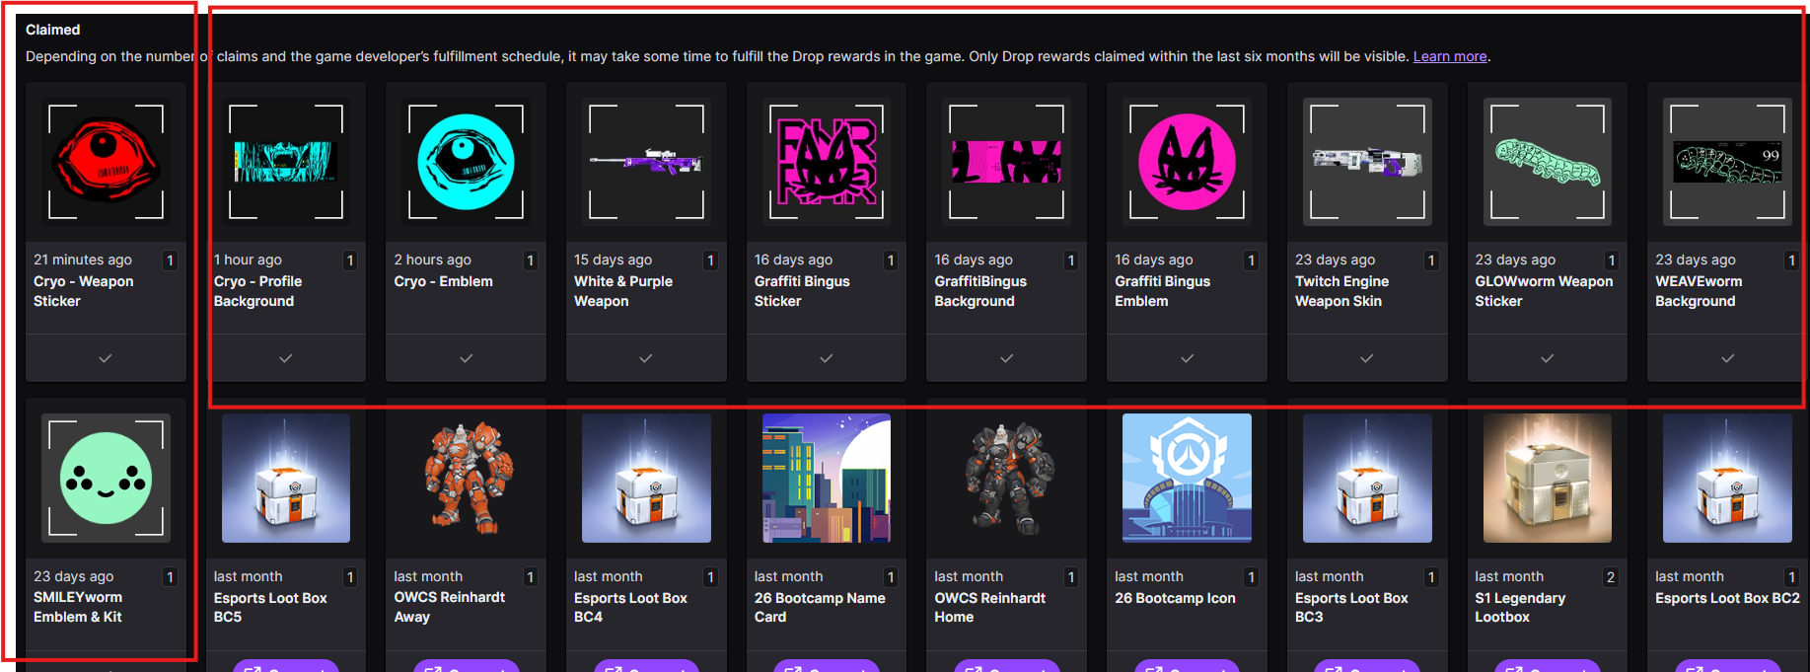Screen dimensions: 1810x672
Task: Click the red eye Cryo Weapon Sticker image
Action: tap(106, 161)
